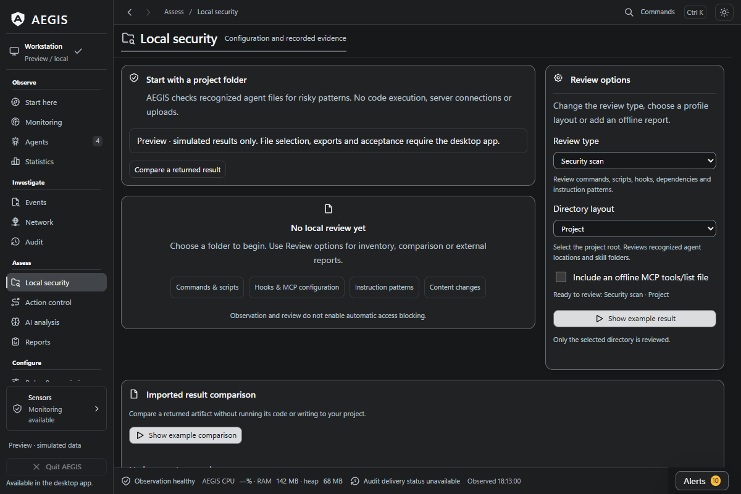Navigate back with left chevron
741x494 pixels.
point(129,12)
